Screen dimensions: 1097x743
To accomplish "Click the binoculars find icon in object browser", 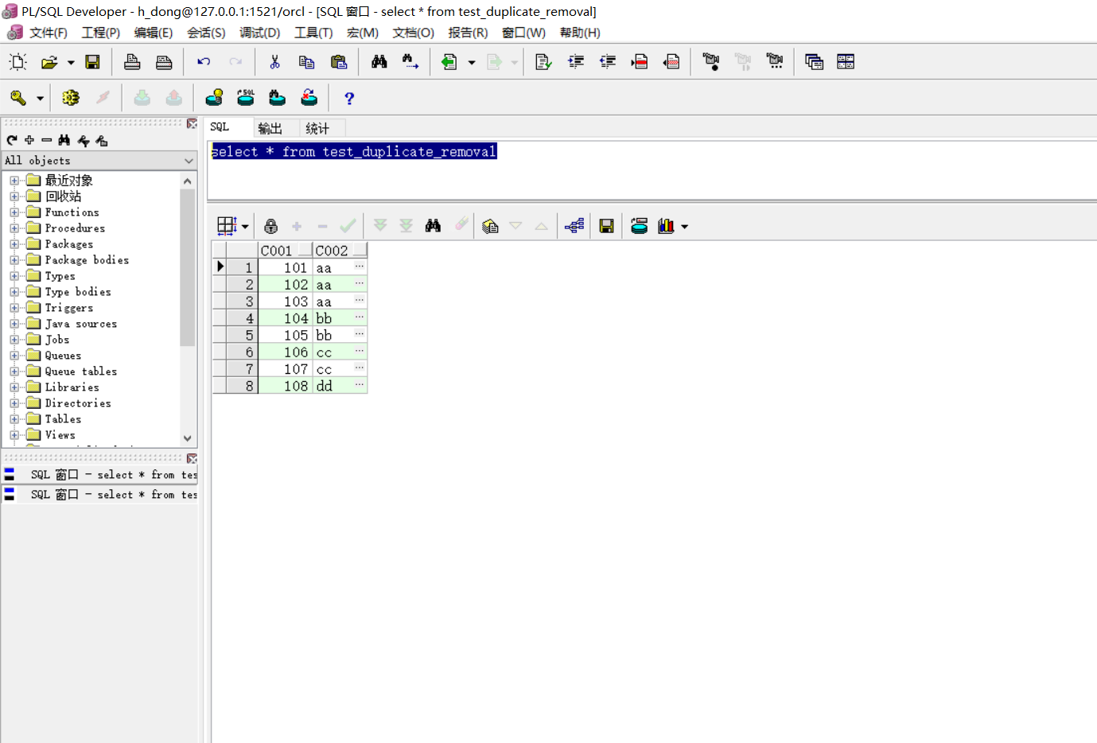I will coord(64,140).
